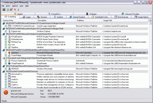Disable the Alerter service checkbox
This screenshot has width=153, height=103.
6,77
